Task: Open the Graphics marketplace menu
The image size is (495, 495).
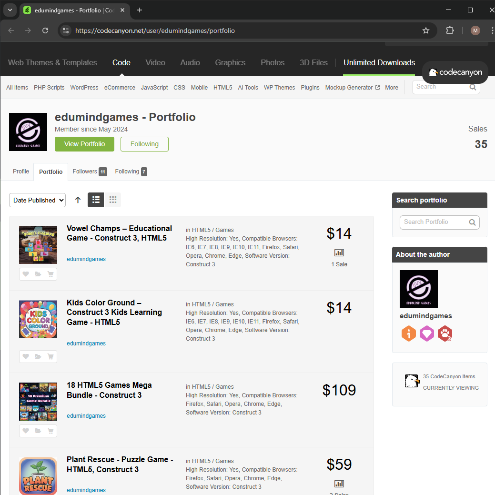Action: [230, 62]
